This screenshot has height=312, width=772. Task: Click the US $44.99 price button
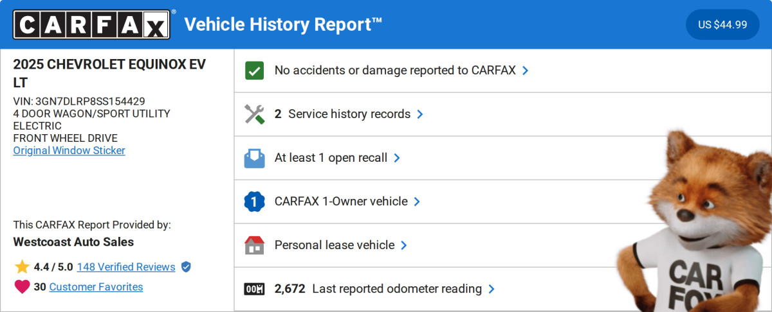coord(722,24)
